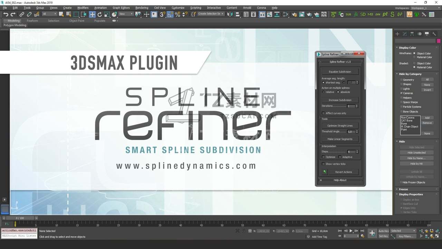Uncheck Cameras in Hide by Category

point(401,93)
